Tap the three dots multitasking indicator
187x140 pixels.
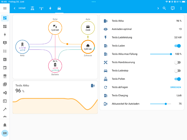93,2
